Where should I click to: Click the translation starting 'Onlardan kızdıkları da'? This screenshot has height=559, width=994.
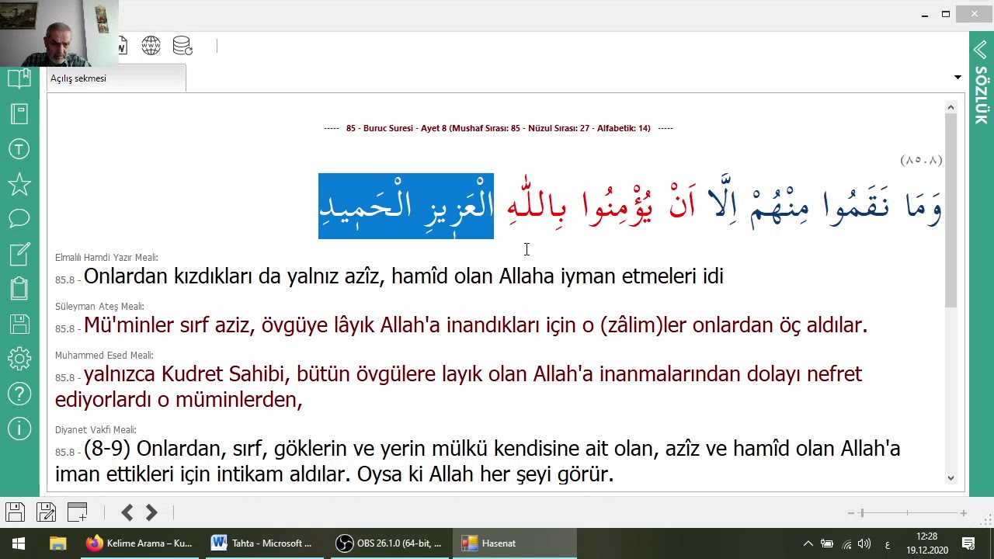(x=403, y=276)
